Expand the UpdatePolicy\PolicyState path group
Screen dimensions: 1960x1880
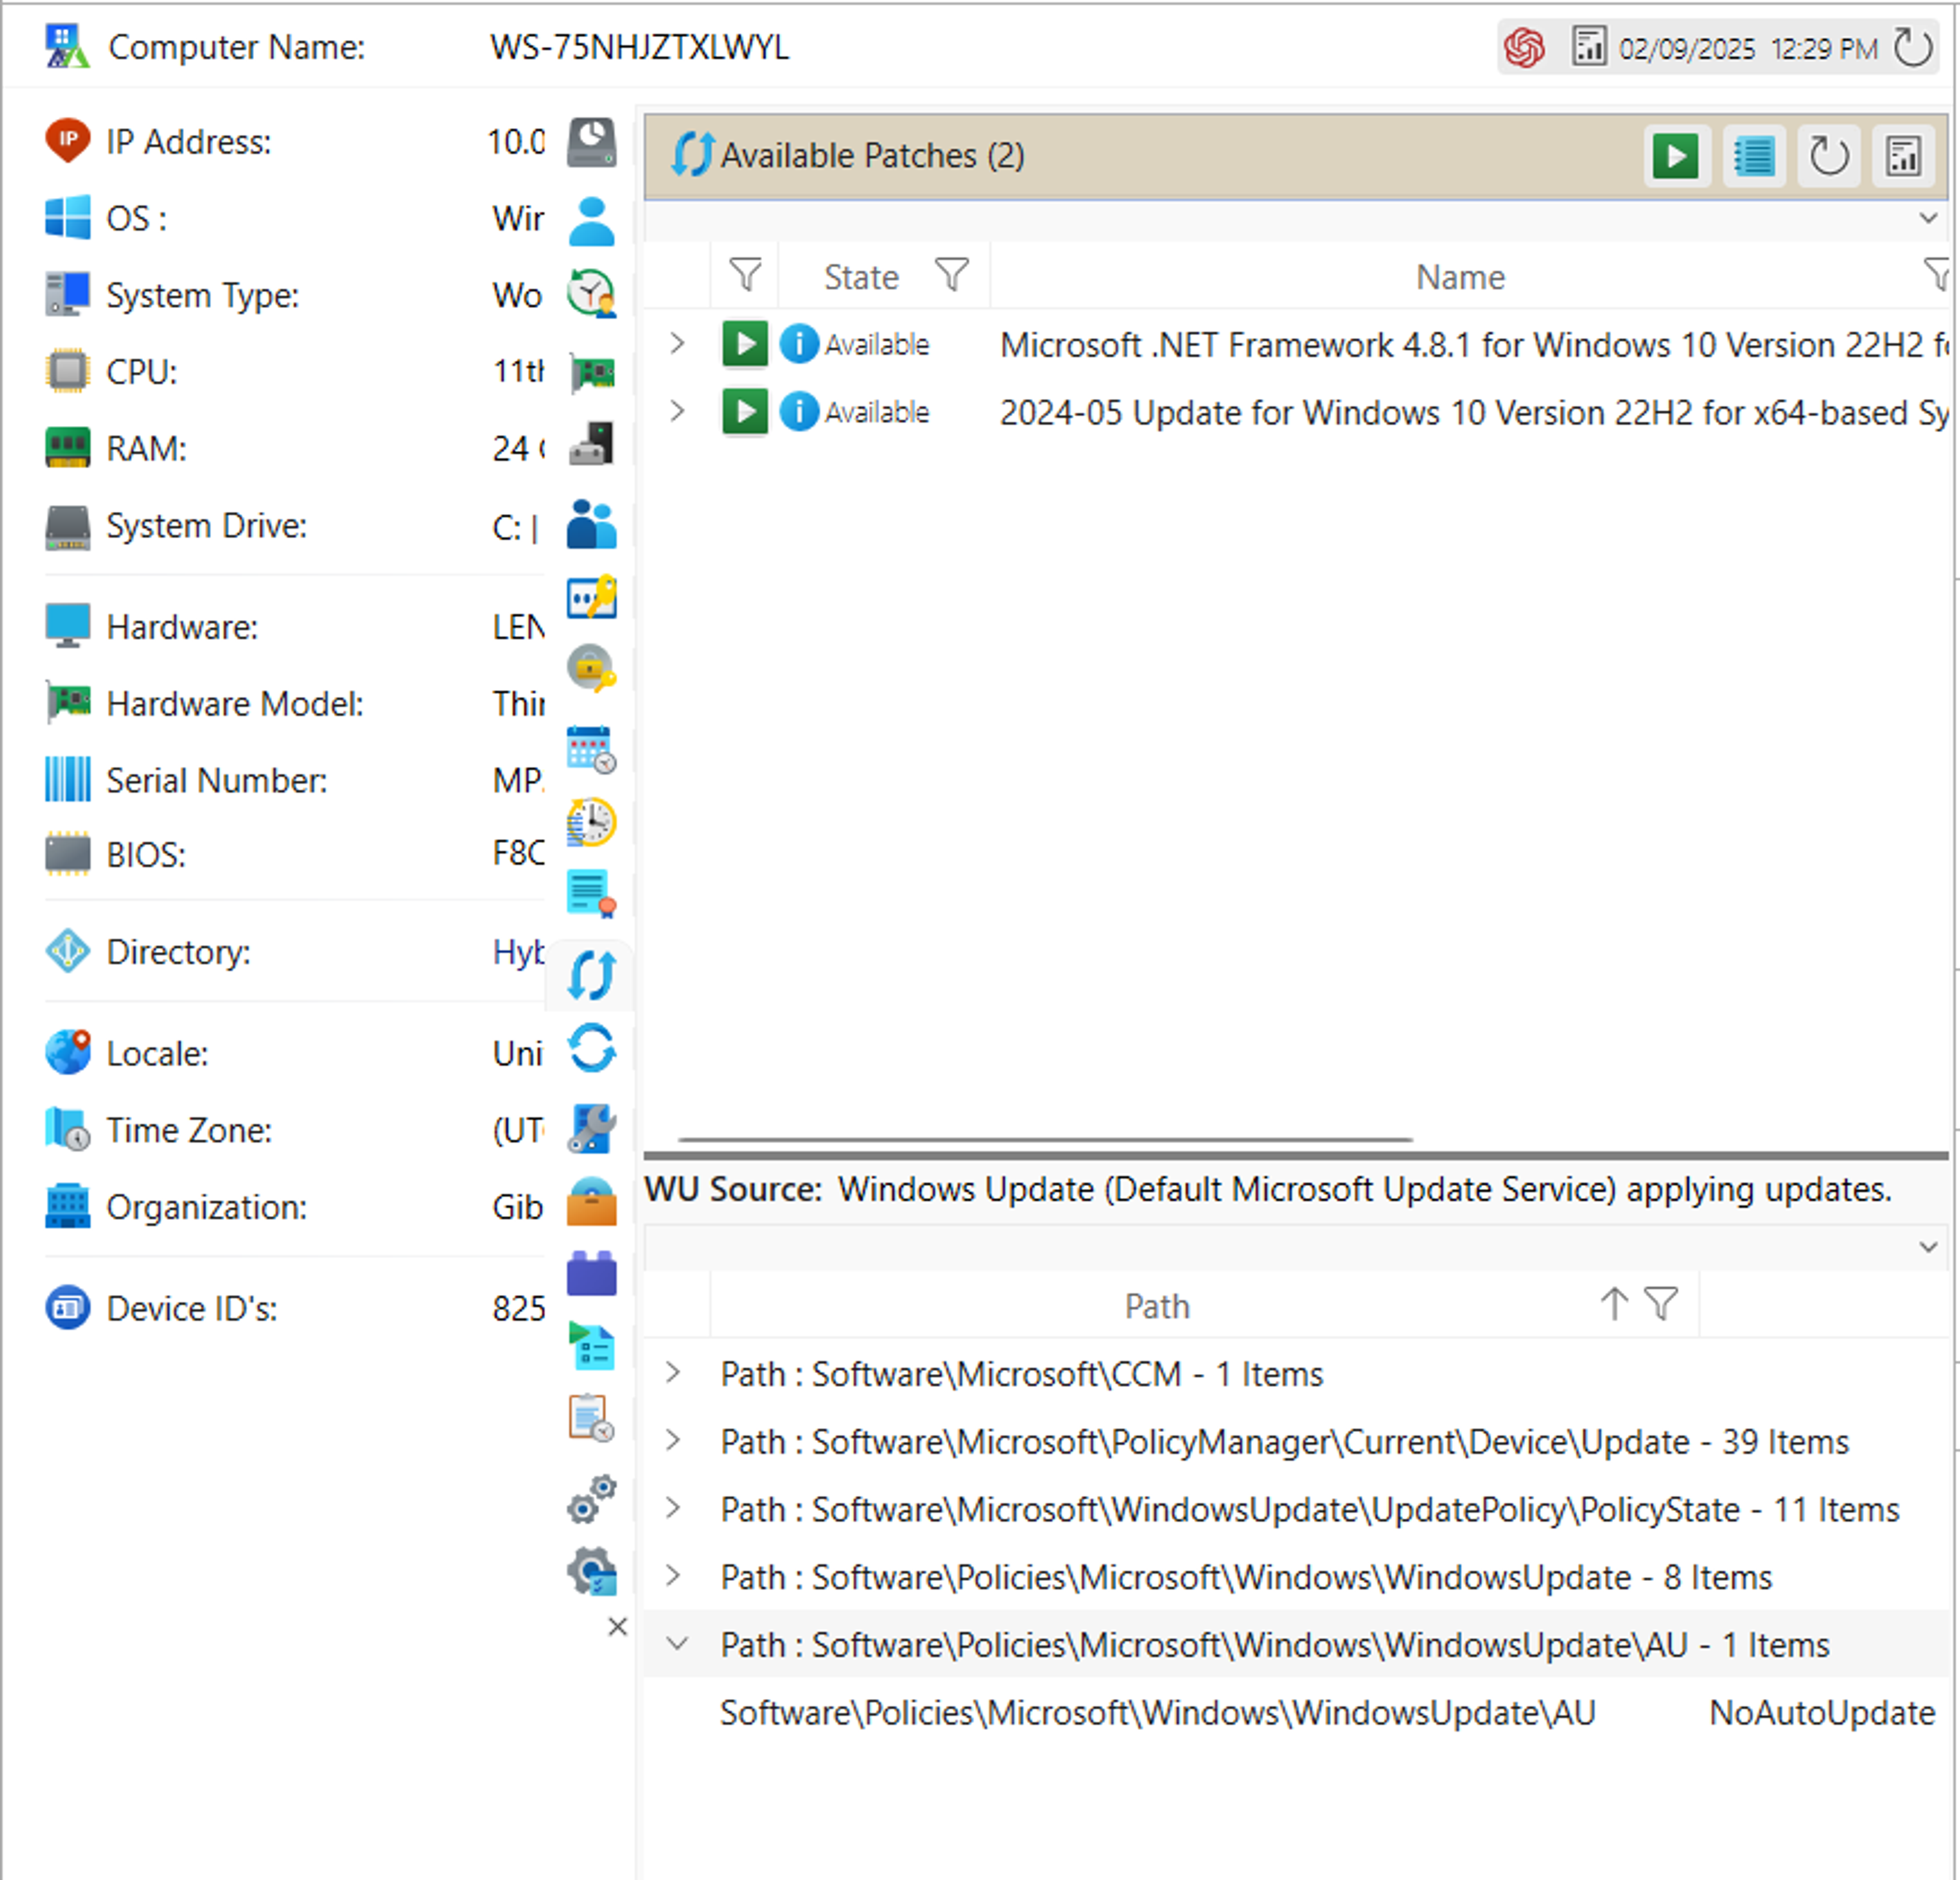[673, 1508]
